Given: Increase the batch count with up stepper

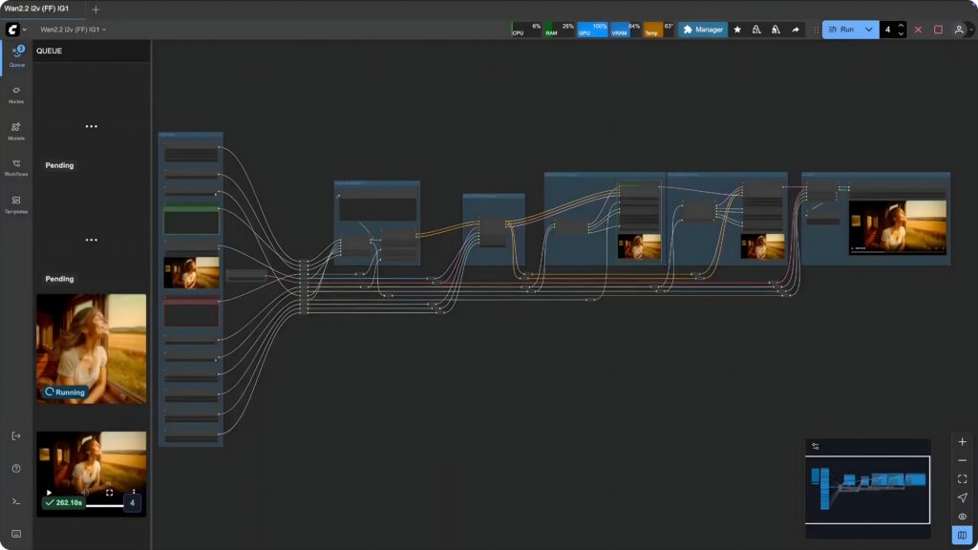Looking at the screenshot, I should point(901,26).
